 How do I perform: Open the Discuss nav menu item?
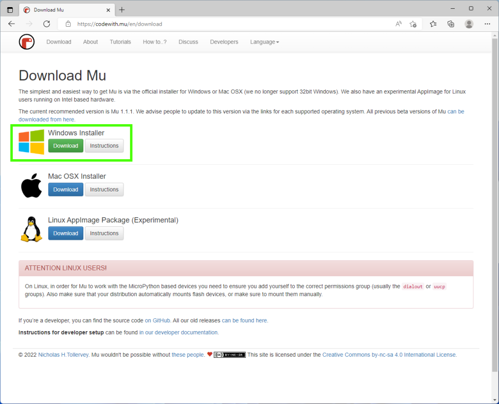click(188, 42)
